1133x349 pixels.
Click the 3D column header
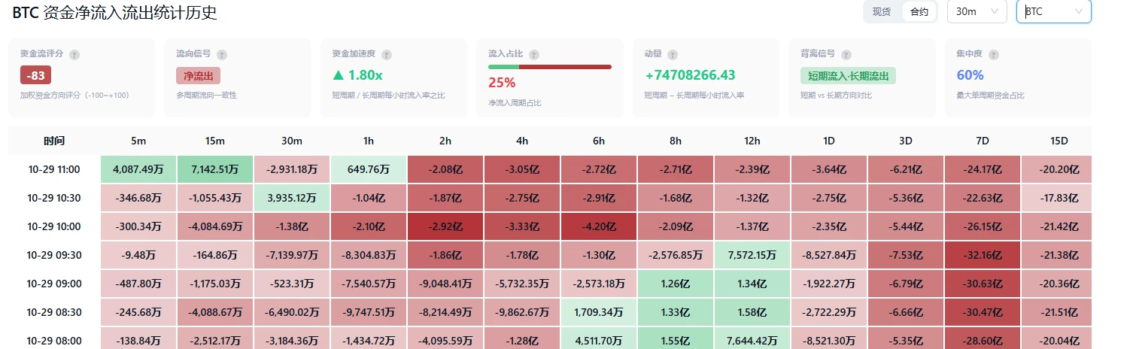tap(906, 141)
